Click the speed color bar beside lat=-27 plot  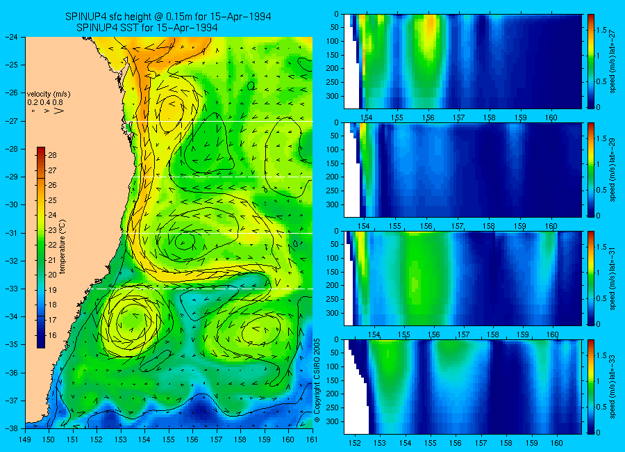pos(590,61)
